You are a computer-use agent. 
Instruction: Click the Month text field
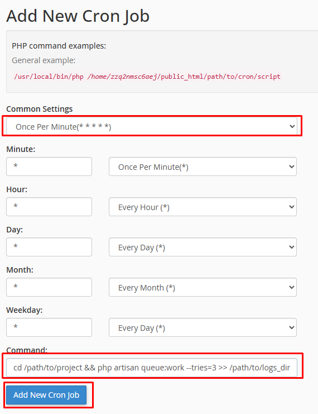point(49,287)
